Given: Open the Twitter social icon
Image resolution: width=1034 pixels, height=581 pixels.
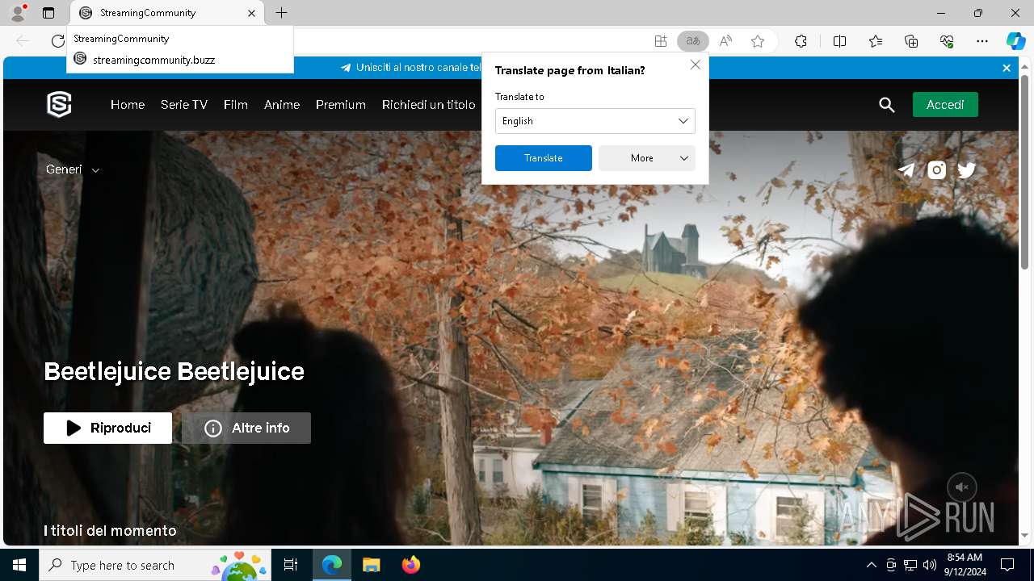Looking at the screenshot, I should 966,170.
